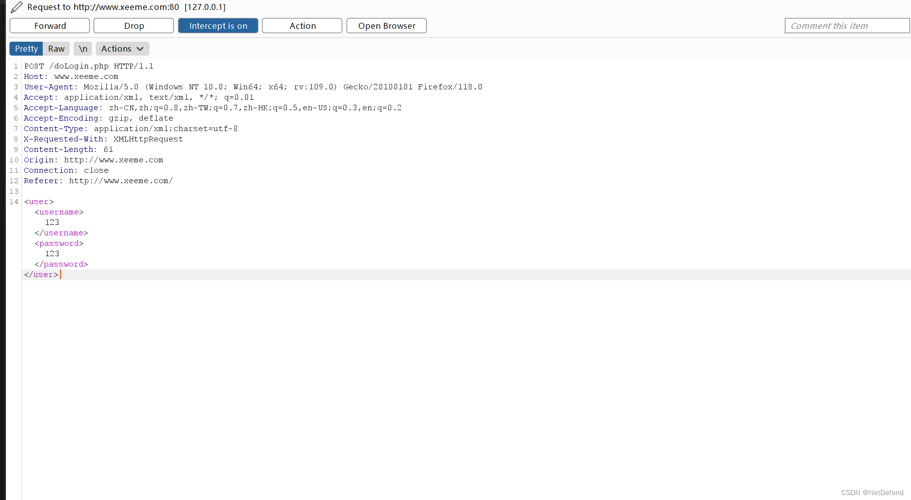Image resolution: width=911 pixels, height=500 pixels.
Task: Drop the intercepted request
Action: 134,26
